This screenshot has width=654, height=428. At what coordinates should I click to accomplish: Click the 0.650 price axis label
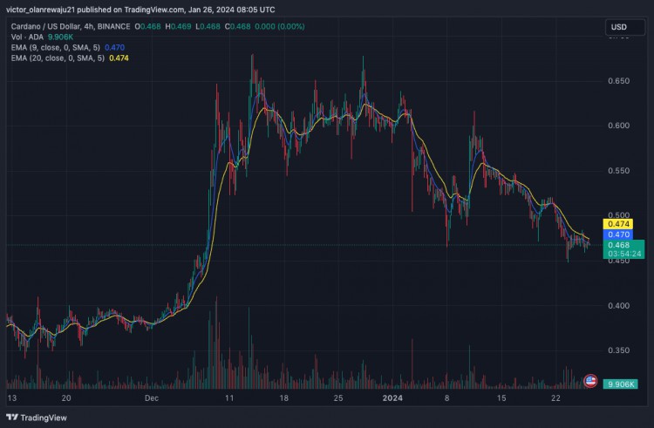point(618,81)
